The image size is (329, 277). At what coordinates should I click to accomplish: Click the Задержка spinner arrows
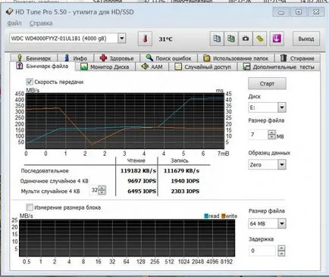click(x=281, y=251)
